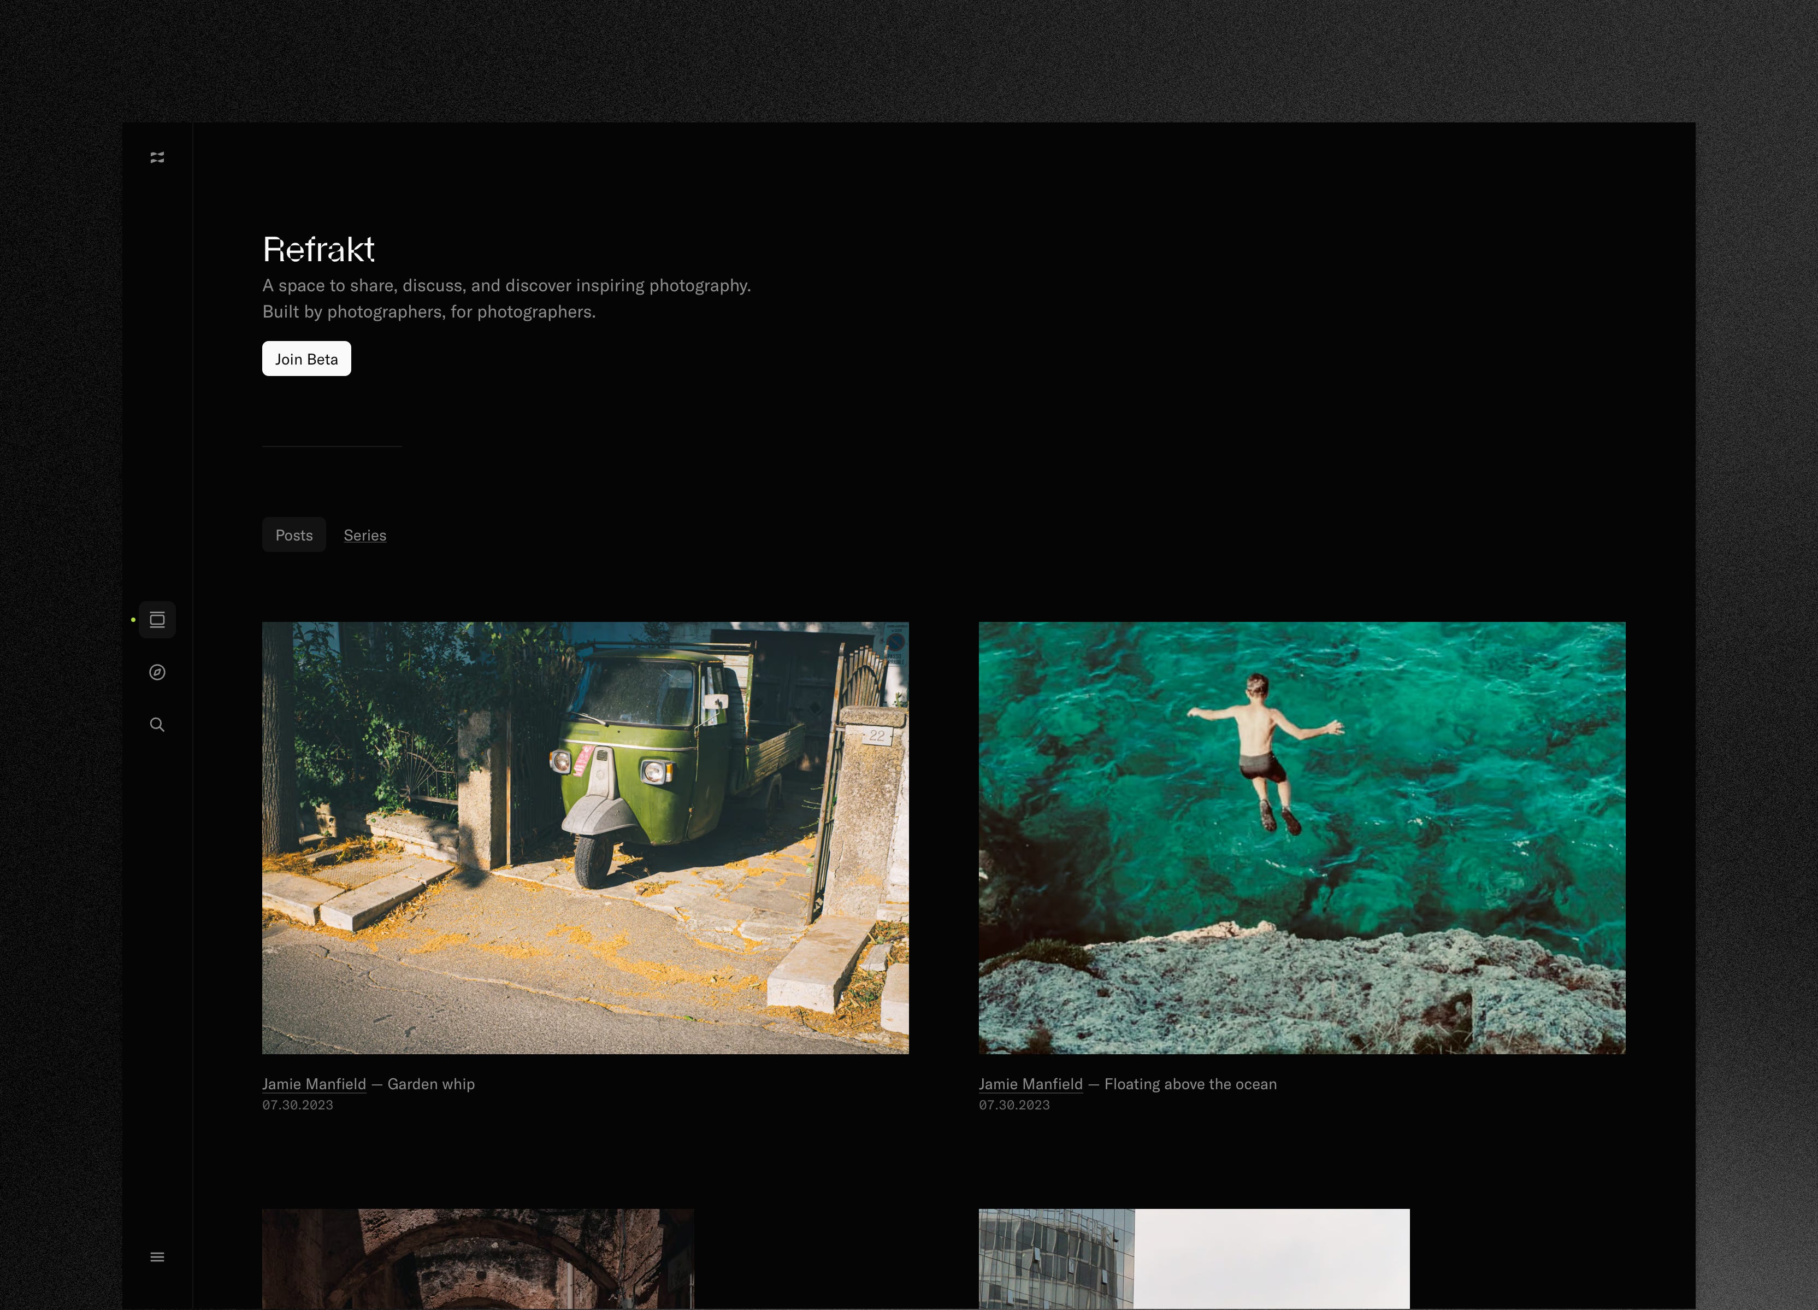
Task: Click the Refrakt page heading
Action: [319, 249]
